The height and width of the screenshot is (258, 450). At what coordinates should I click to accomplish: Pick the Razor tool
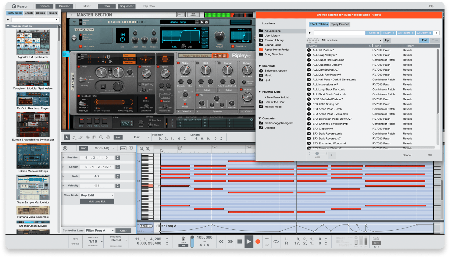[x=87, y=137]
